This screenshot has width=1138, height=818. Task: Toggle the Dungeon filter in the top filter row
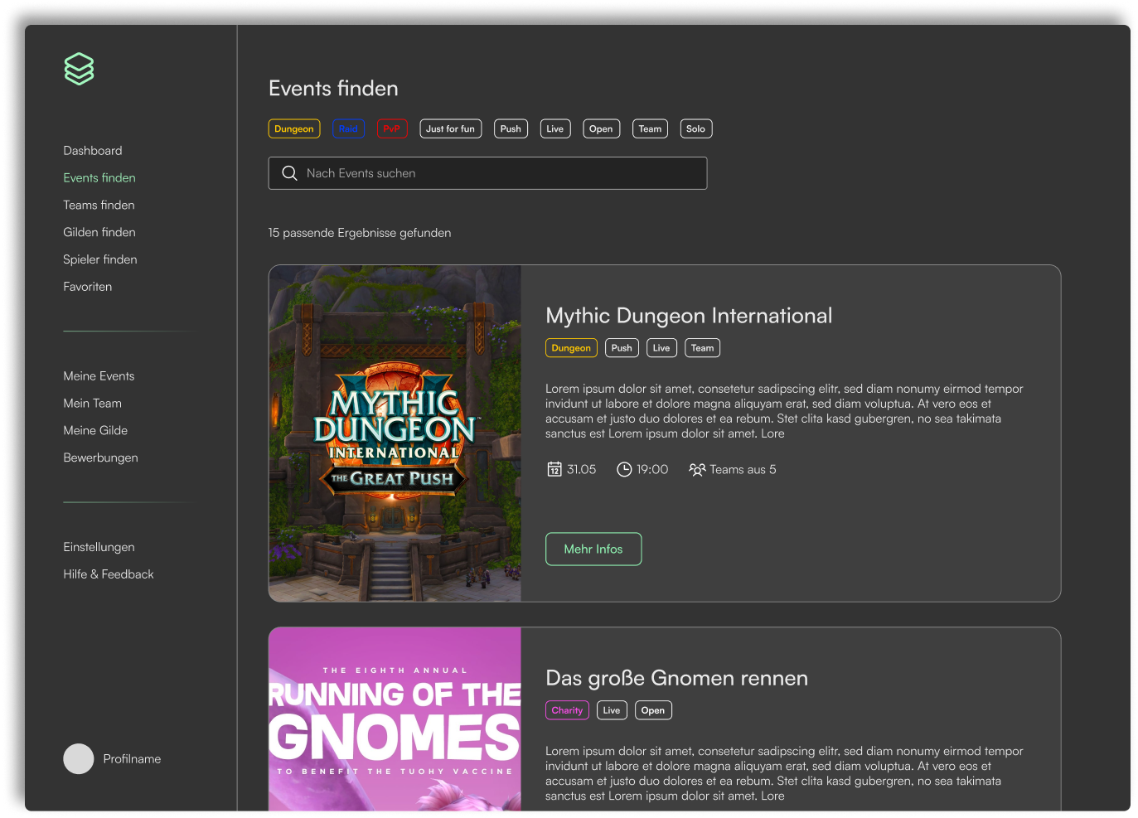tap(294, 128)
